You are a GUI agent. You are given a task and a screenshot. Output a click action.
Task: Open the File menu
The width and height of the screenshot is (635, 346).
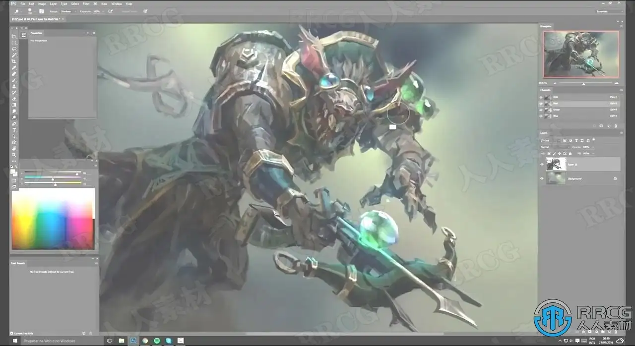pos(23,3)
